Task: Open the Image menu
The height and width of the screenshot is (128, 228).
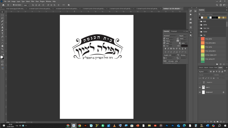Action: (x=14, y=1)
